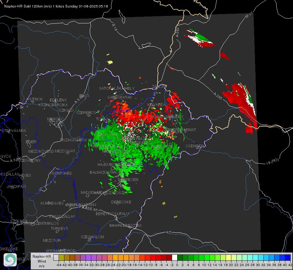Click the KISUJSZALLAS label
Viewport: 293px width, 270px height.
pos(63,216)
